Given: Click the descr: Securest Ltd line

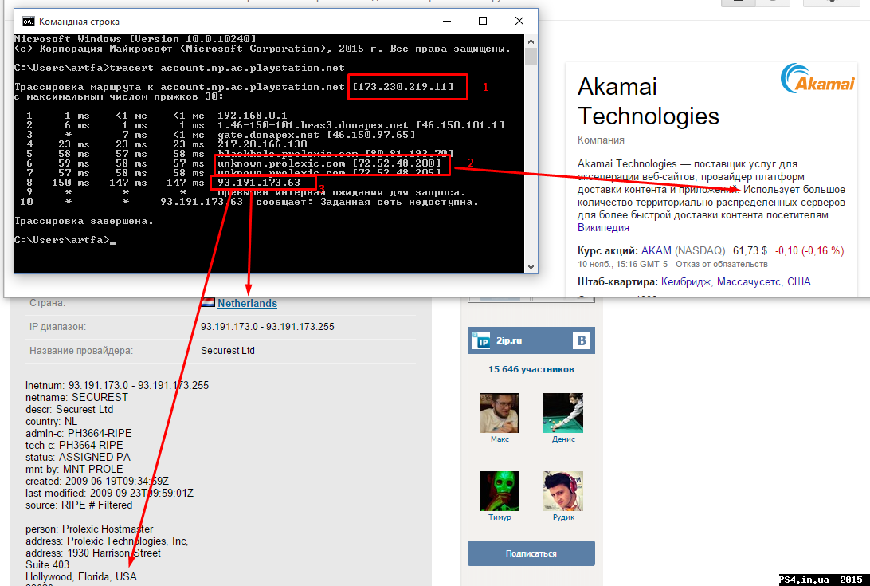Looking at the screenshot, I should pyautogui.click(x=69, y=409).
